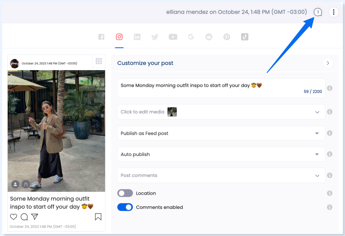Click the outfit photo in post preview
The height and width of the screenshot is (236, 345).
[56, 131]
